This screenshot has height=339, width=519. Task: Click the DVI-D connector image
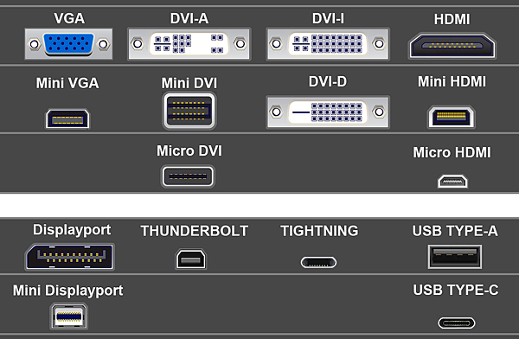[328, 112]
